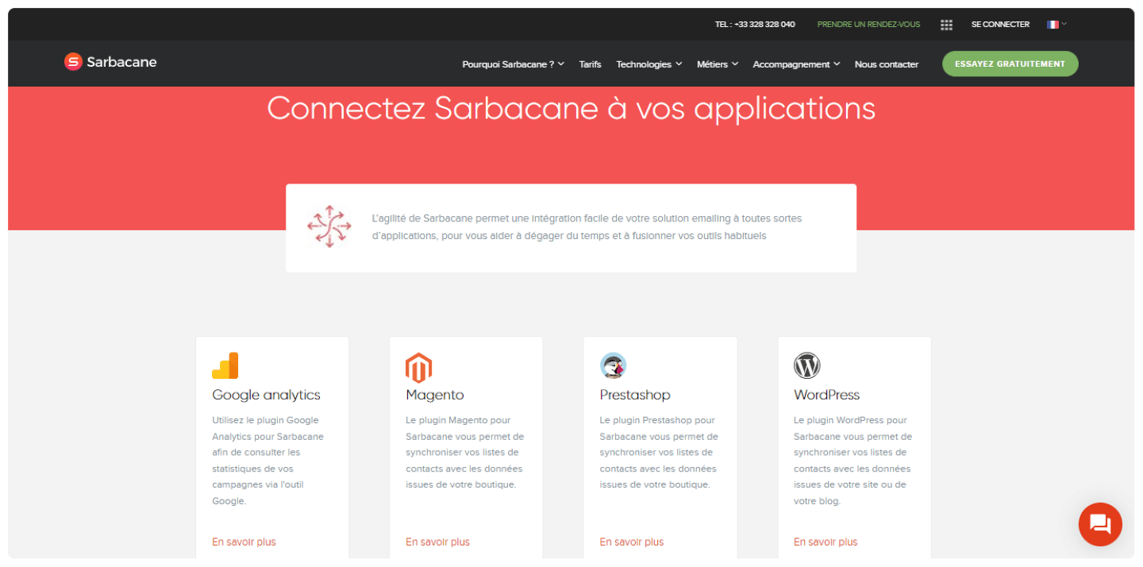Expand the Accompagnement dropdown
This screenshot has height=567, width=1143.
(x=796, y=64)
